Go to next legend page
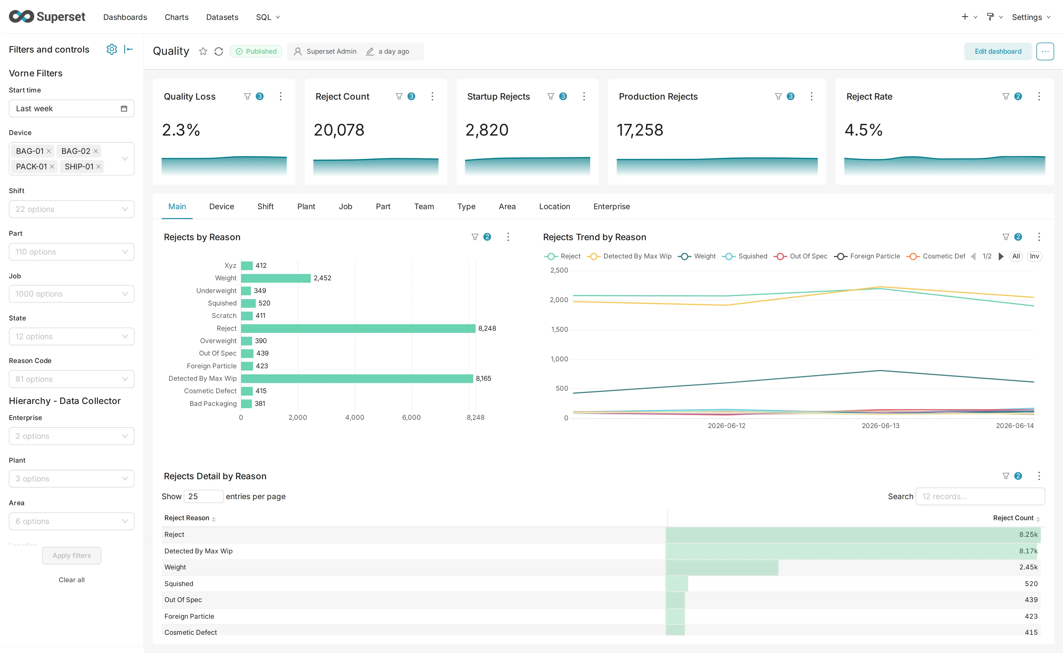 (x=1001, y=256)
